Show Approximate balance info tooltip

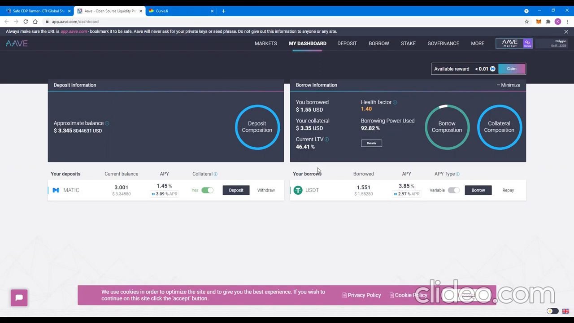click(107, 123)
